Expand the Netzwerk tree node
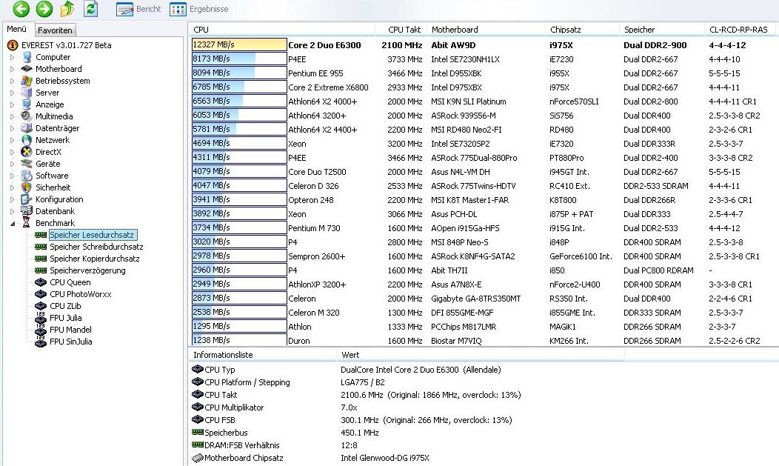 [13, 140]
